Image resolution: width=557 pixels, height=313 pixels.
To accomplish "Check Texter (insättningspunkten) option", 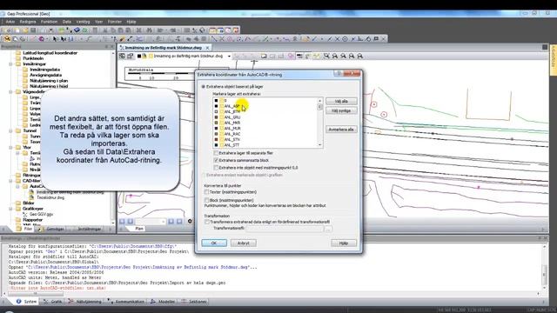I will [207, 192].
